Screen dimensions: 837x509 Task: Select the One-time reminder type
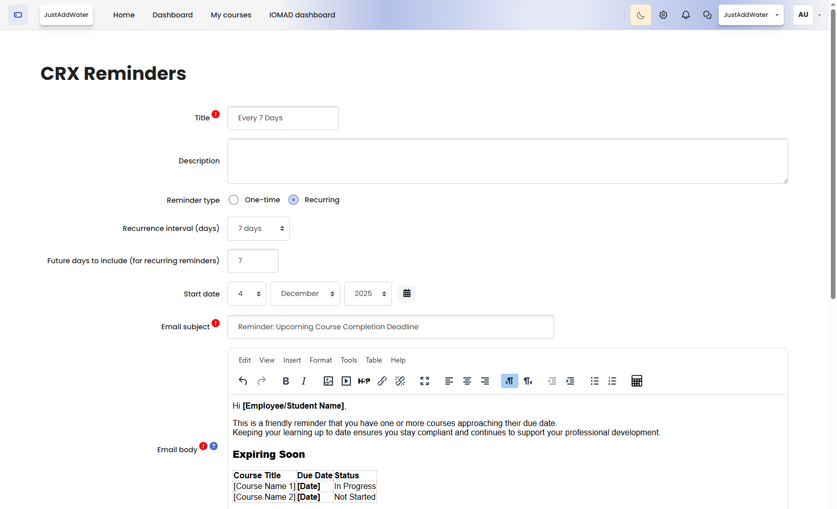pos(234,200)
